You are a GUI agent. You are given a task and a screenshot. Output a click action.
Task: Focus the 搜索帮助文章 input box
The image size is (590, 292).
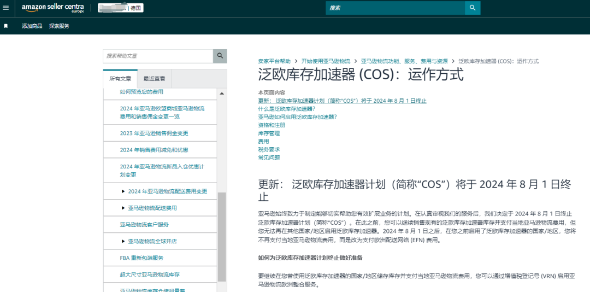158,56
